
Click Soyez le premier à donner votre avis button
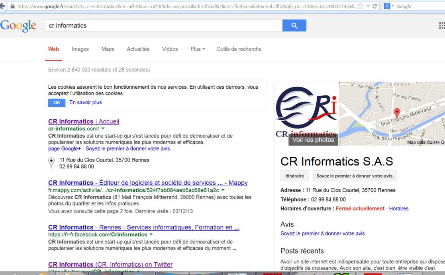click(355, 176)
